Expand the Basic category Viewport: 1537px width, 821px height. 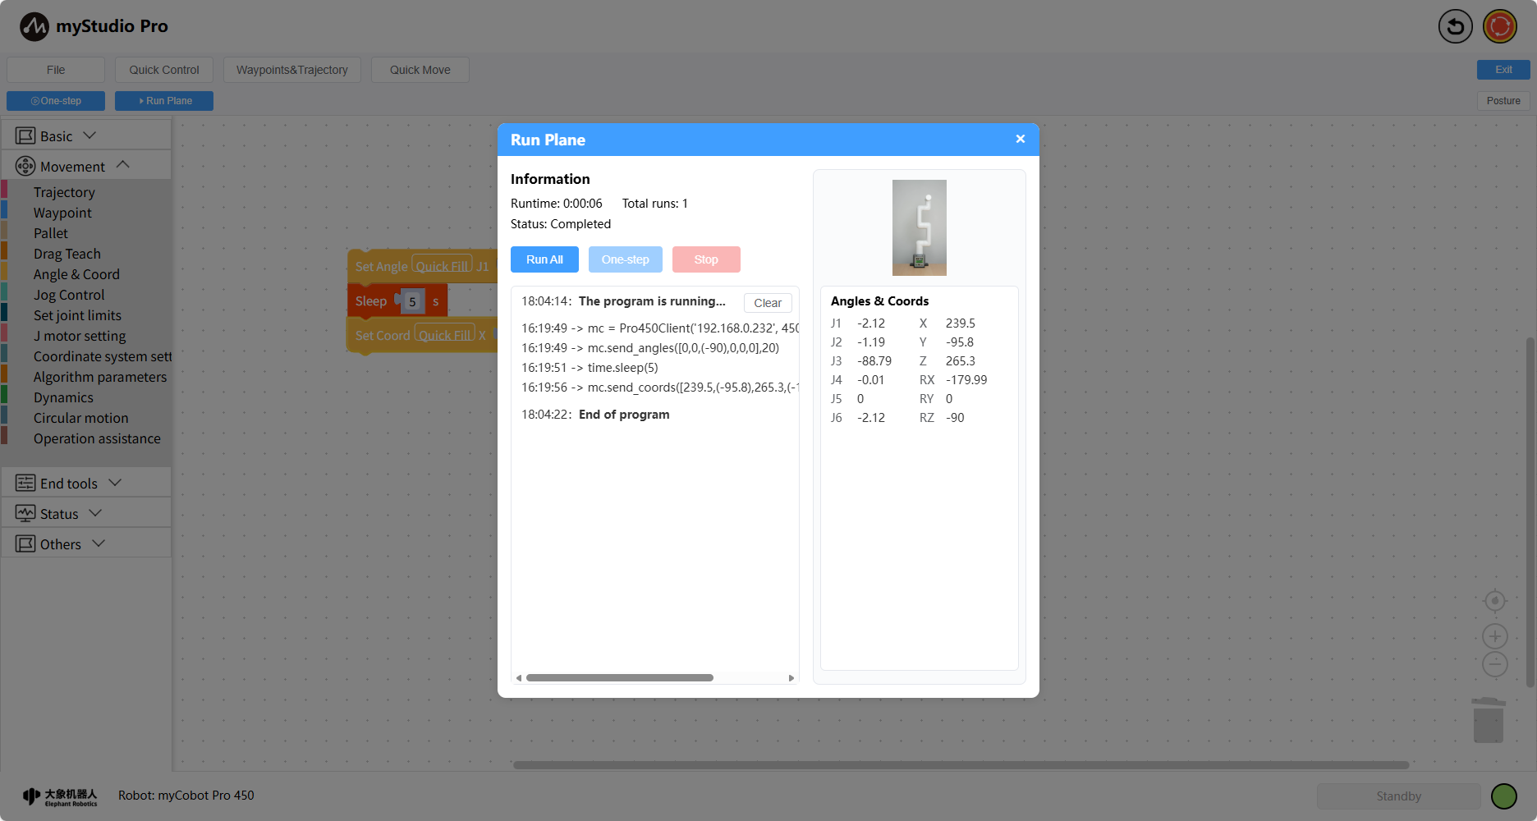56,136
